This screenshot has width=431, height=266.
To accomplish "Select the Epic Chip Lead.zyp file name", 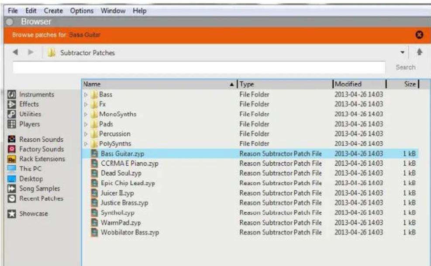I will pos(128,183).
